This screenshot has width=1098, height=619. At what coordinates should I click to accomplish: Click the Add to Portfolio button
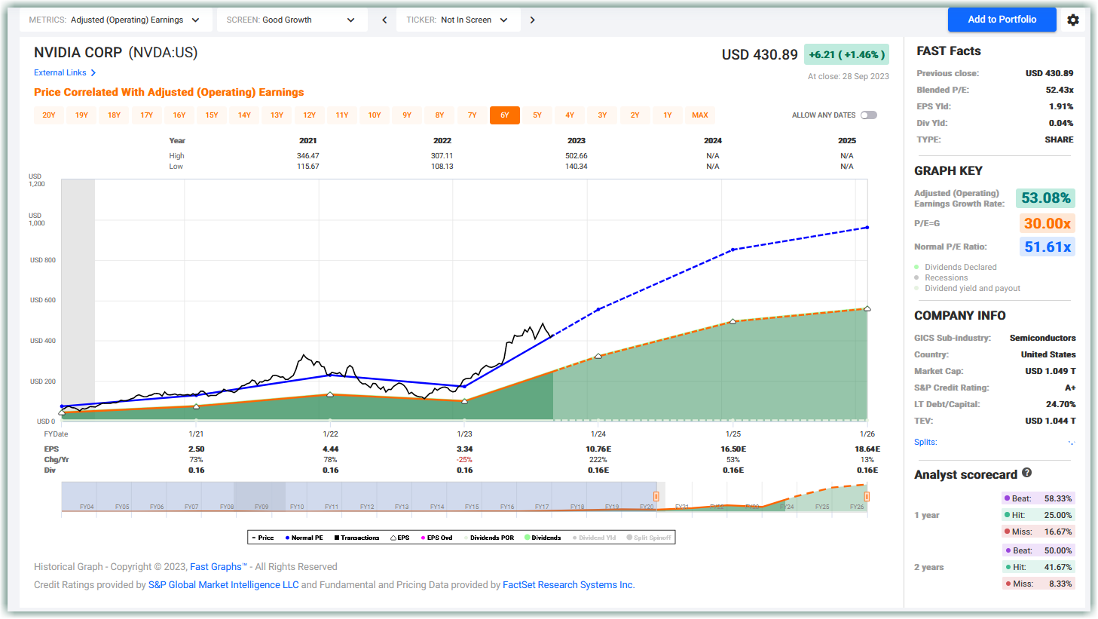tap(1002, 20)
